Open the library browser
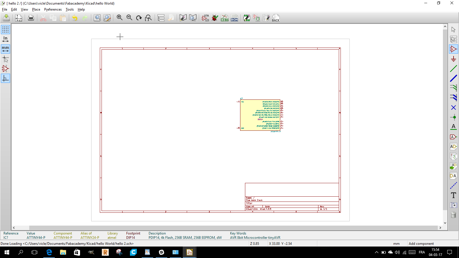This screenshot has height=258, width=459. [193, 18]
